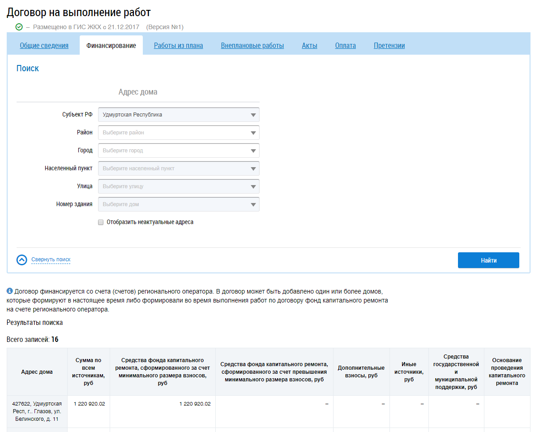Click the collapse search circle arrow icon

(22, 260)
